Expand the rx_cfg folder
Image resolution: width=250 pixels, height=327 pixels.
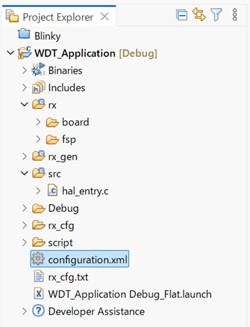tap(25, 225)
